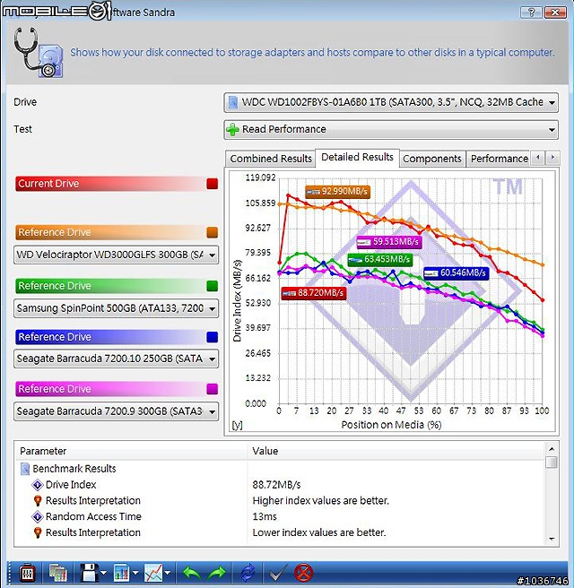
Task: Open the Seagate Barracuda 7200.10 dropdown
Action: 116,359
